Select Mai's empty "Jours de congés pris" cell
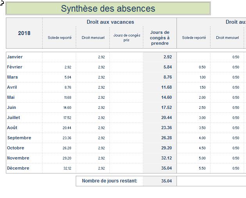 (126, 97)
